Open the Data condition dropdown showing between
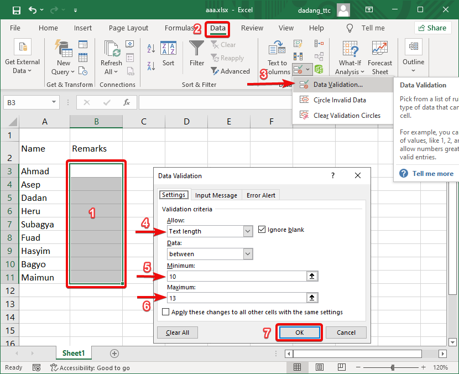Screen dimensions: 459x374 coord(248,254)
